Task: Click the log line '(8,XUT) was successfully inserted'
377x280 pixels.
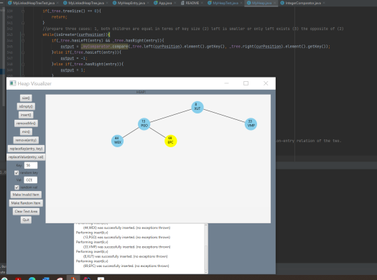Action: [125, 256]
